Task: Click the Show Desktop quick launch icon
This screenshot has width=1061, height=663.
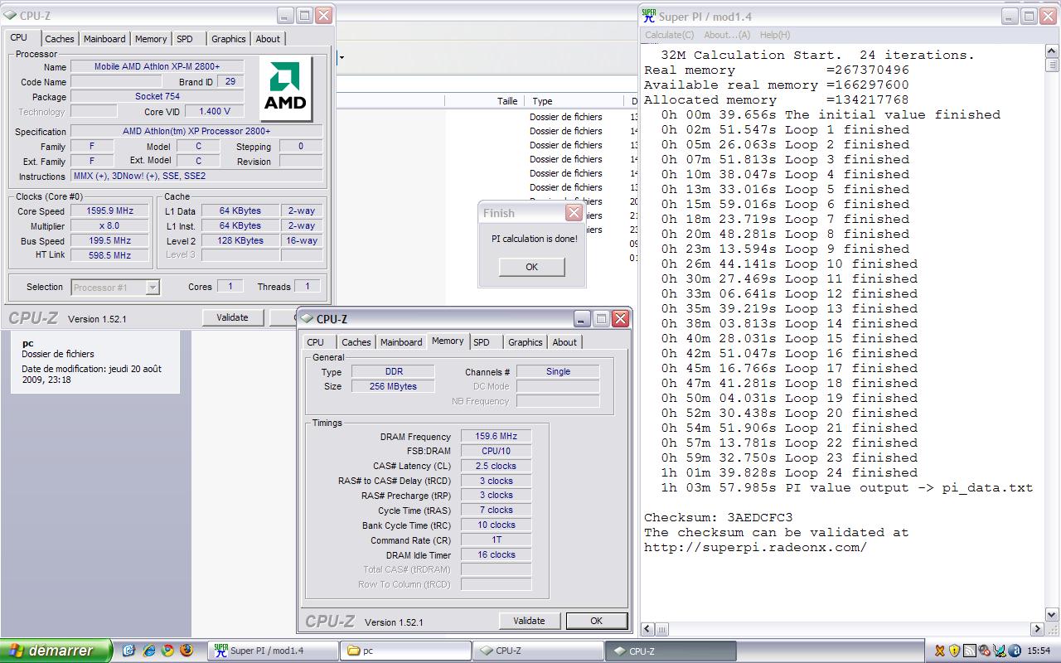Action: click(x=129, y=651)
